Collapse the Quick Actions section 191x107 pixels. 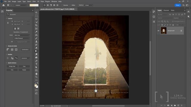(x=7, y=63)
